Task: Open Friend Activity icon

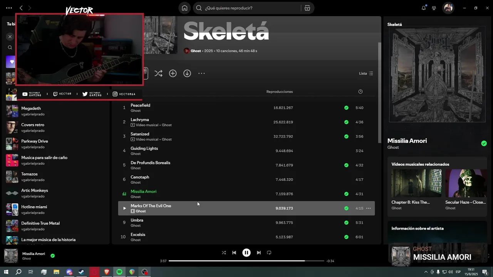Action: click(434, 8)
